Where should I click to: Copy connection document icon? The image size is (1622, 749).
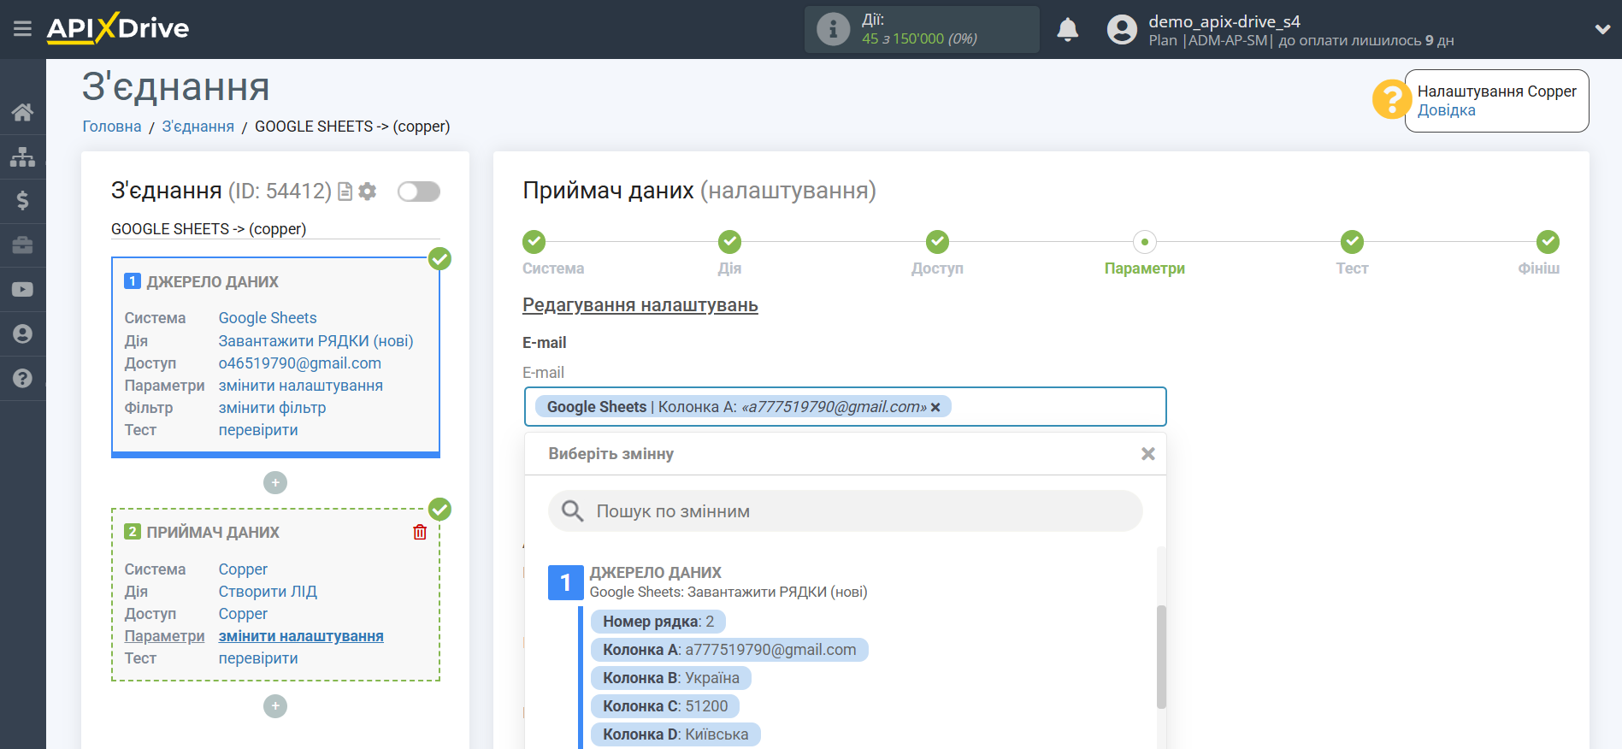[x=345, y=192]
